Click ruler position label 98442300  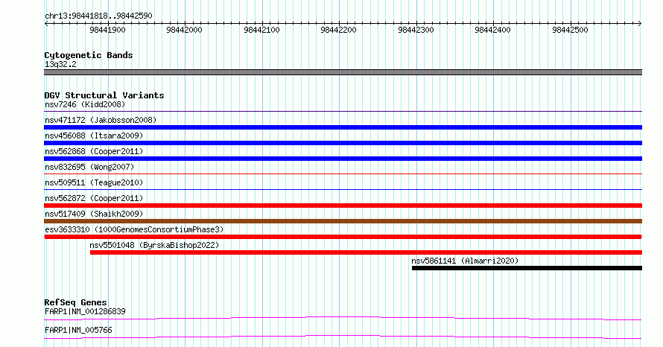(x=416, y=30)
